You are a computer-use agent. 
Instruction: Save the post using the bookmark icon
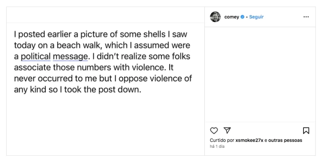[x=306, y=131]
